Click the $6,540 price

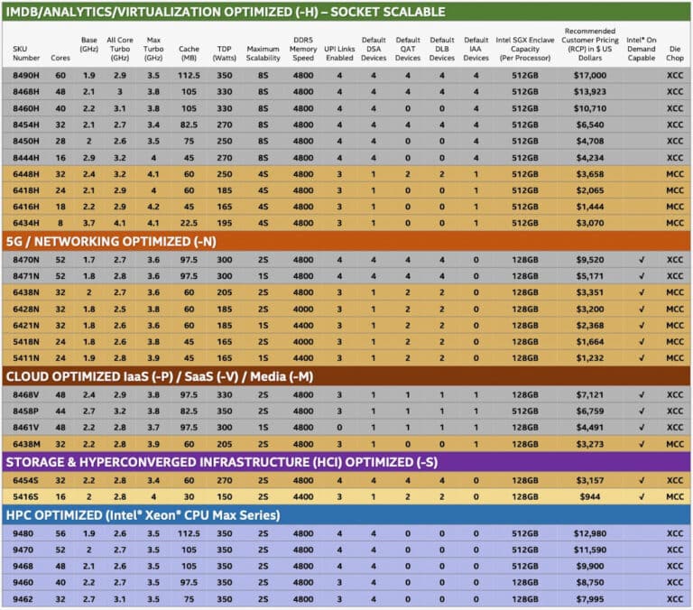(x=589, y=125)
